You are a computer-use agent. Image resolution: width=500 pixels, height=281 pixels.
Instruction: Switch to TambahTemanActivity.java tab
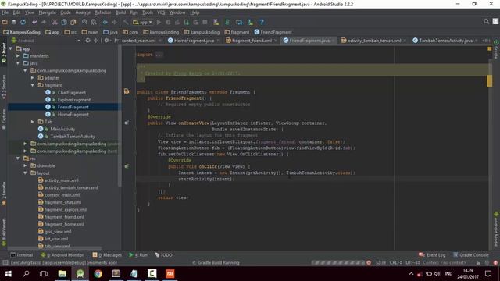445,41
